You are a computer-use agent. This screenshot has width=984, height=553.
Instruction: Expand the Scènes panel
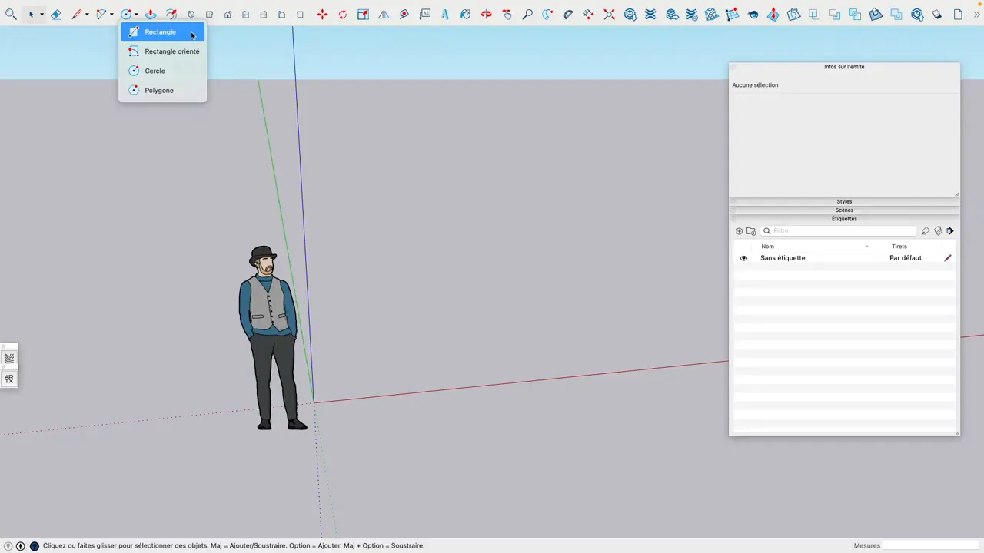844,210
